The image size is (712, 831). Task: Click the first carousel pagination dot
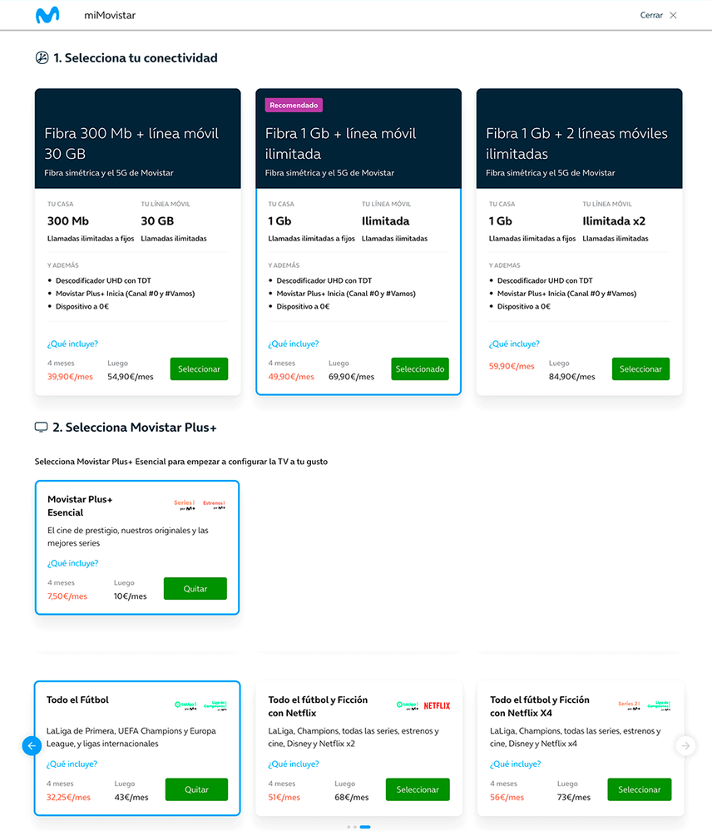pyautogui.click(x=349, y=827)
